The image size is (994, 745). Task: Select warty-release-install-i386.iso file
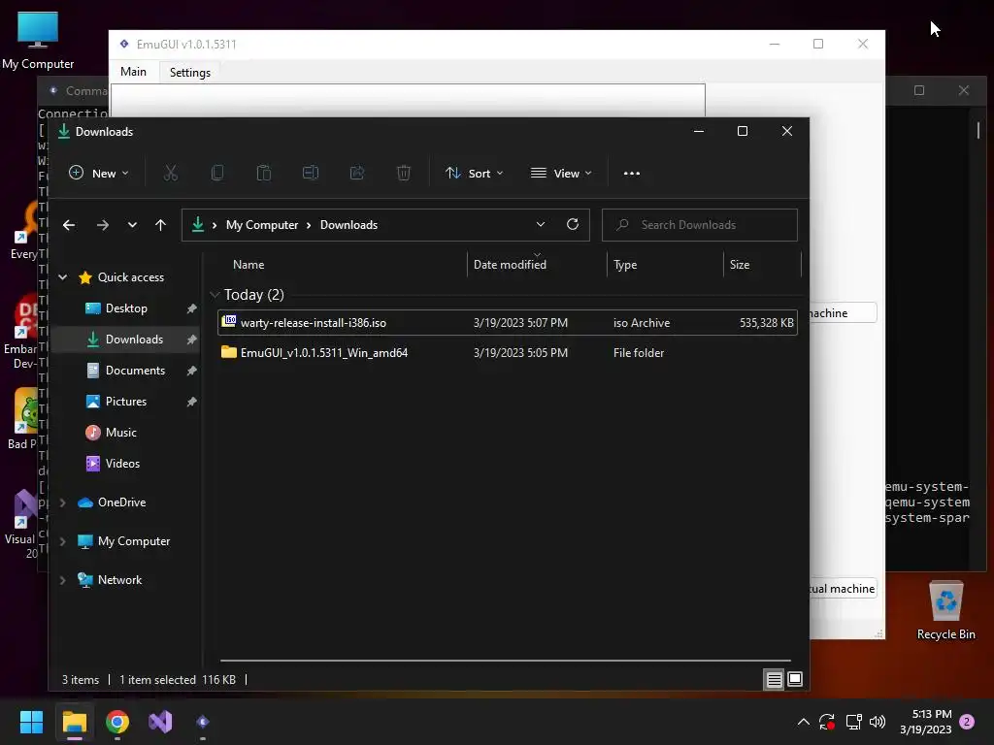[507, 322]
